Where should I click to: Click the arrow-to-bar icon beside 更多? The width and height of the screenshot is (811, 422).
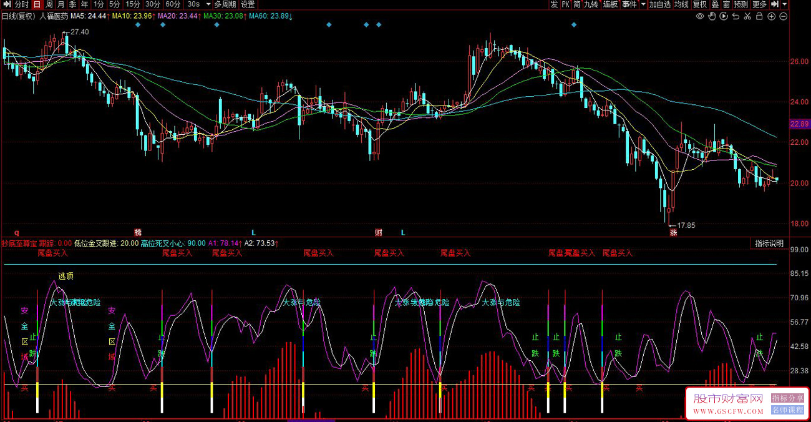pos(774,4)
